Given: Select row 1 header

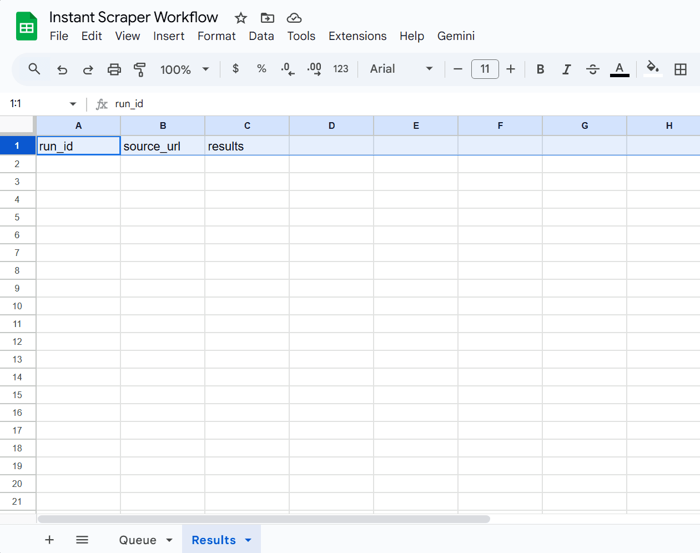Looking at the screenshot, I should (x=17, y=146).
